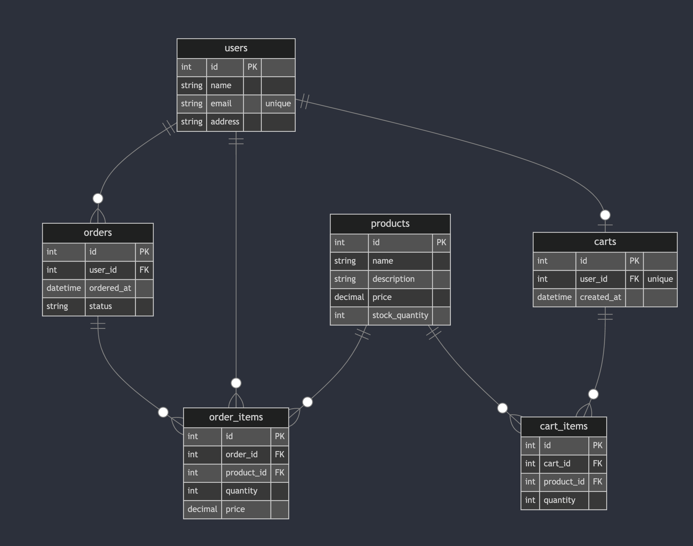
Task: Click double-bar marker below orders table
Action: [x=98, y=326]
